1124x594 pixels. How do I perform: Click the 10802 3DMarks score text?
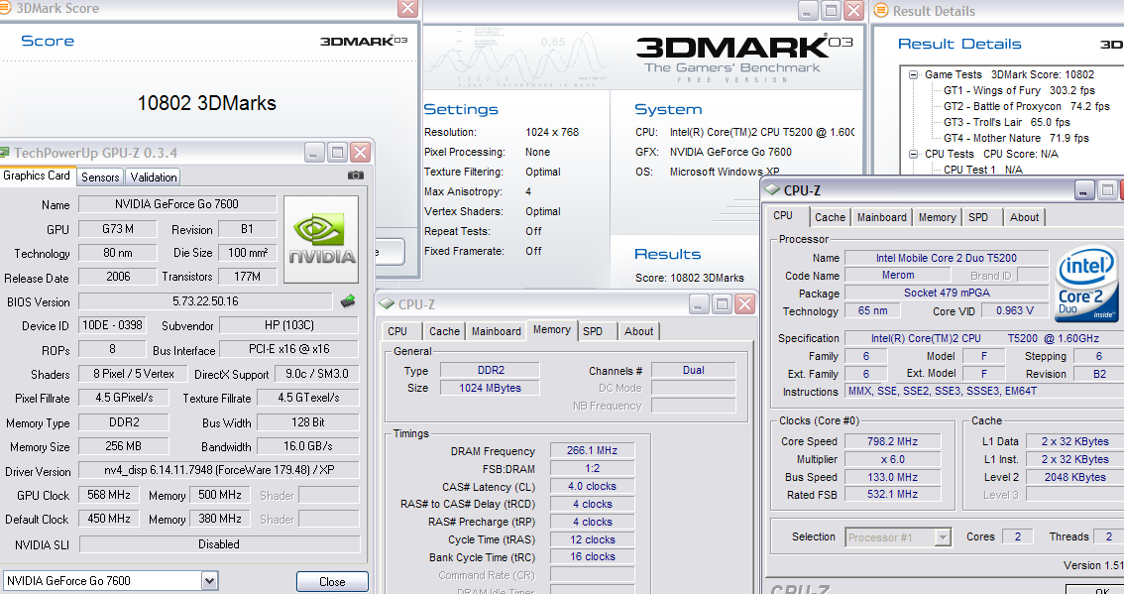coord(206,103)
